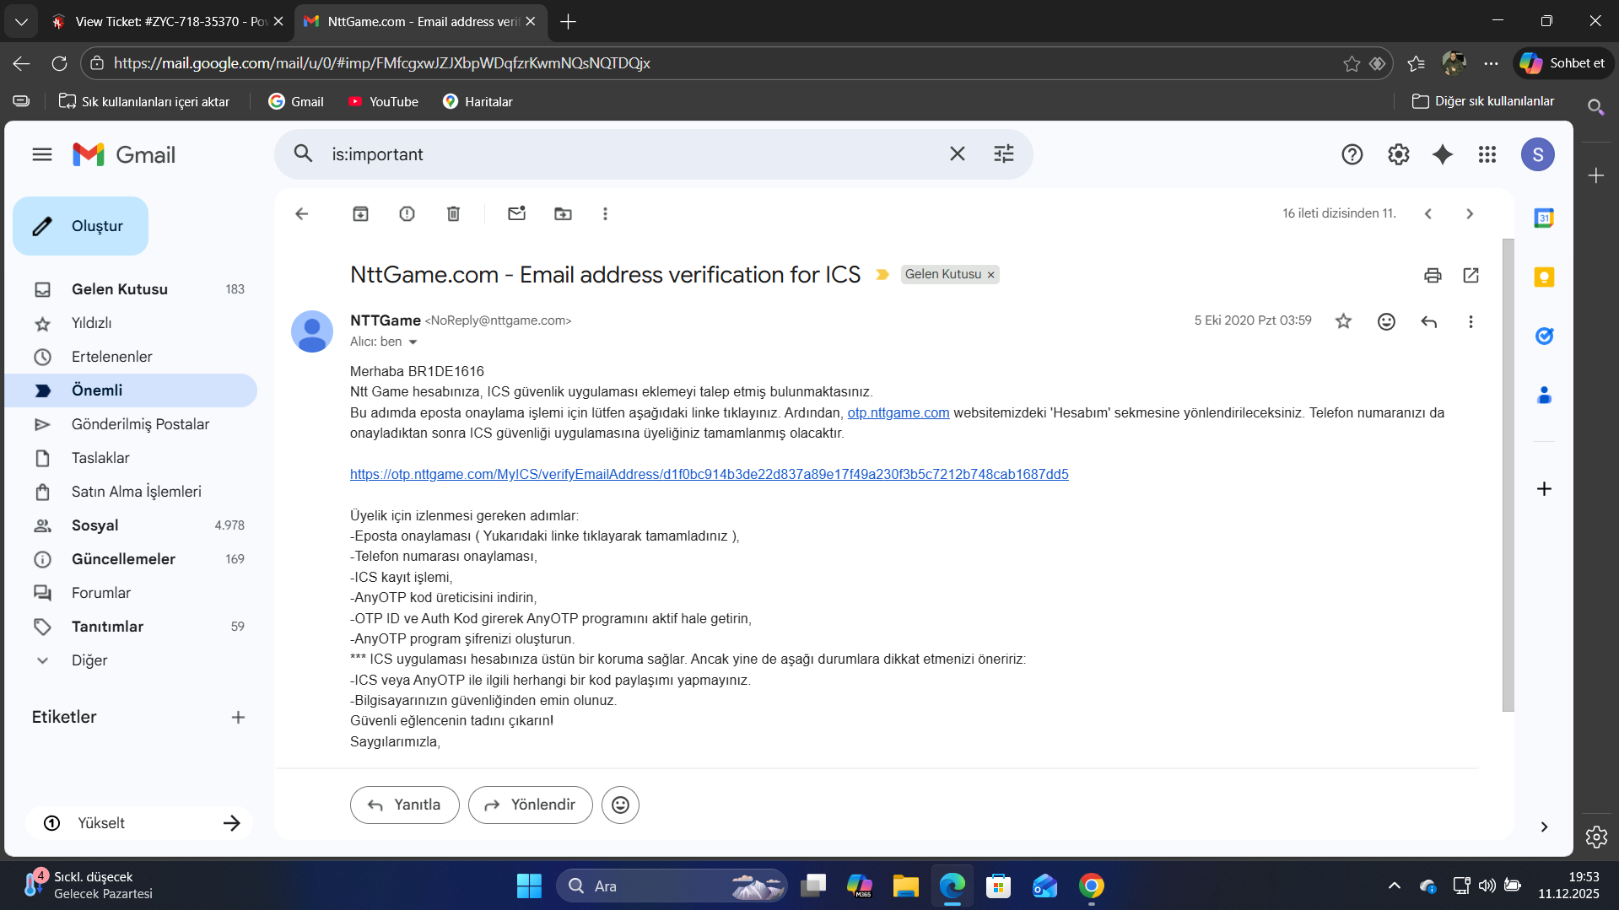The image size is (1619, 910).
Task: Open the verifyEmailAddress verification link
Action: (710, 475)
